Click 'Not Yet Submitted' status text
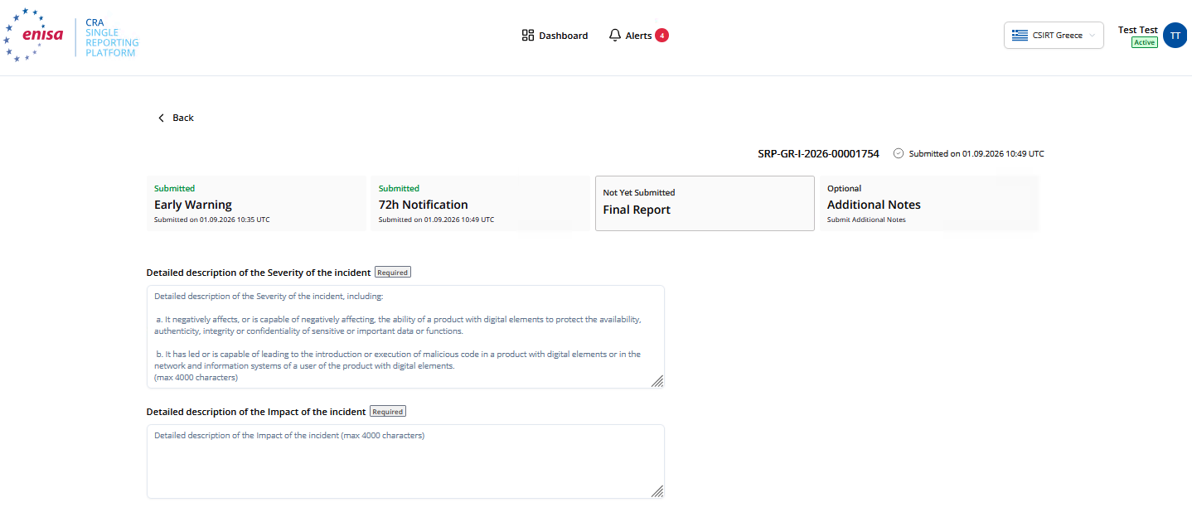Screen dimensions: 1192x512 pos(639,193)
